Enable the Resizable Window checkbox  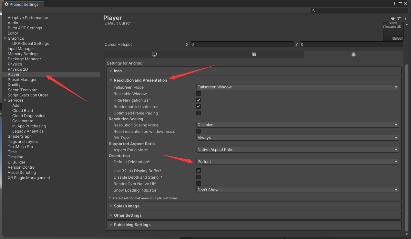click(x=199, y=94)
